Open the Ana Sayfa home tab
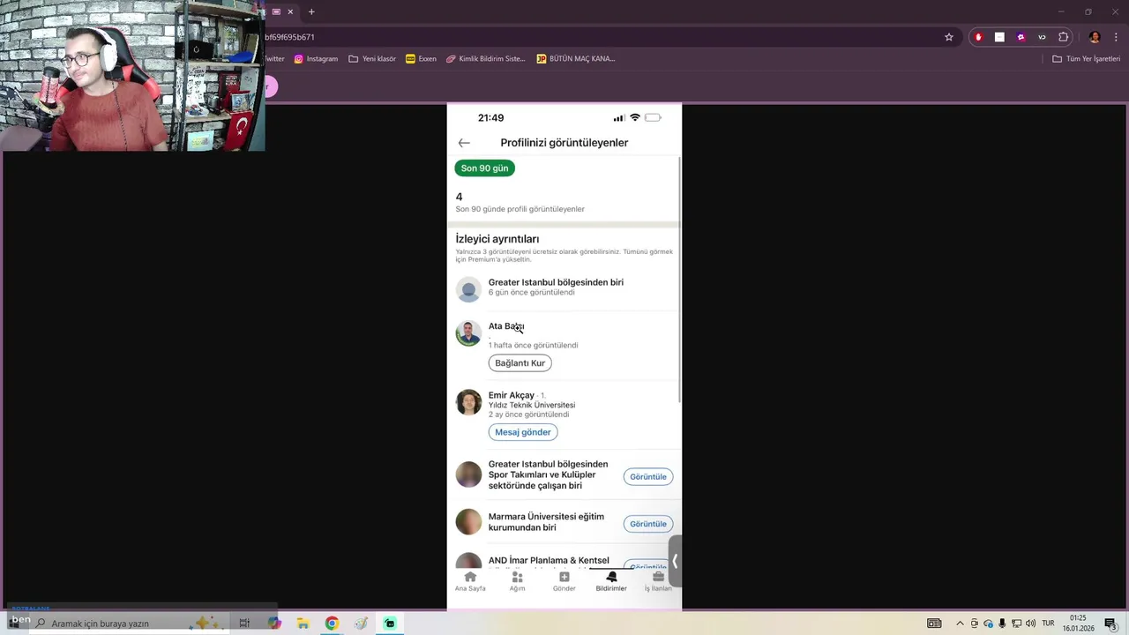1129x635 pixels. coord(470,581)
